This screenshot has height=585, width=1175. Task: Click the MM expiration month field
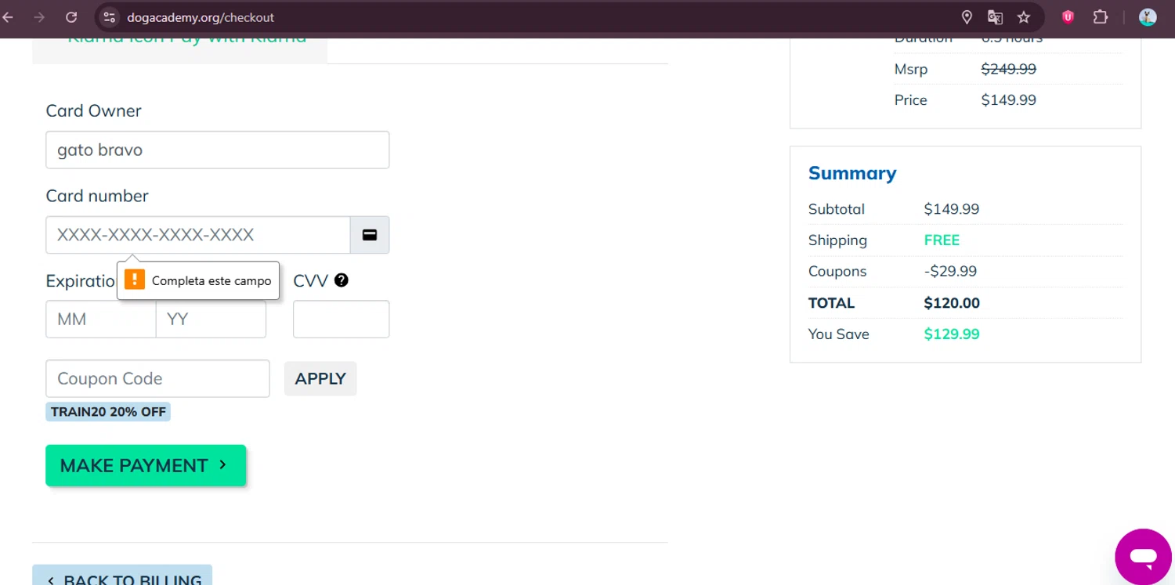click(x=101, y=320)
